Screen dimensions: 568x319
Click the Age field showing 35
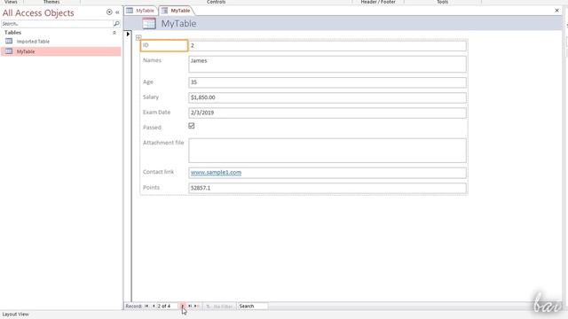click(327, 82)
